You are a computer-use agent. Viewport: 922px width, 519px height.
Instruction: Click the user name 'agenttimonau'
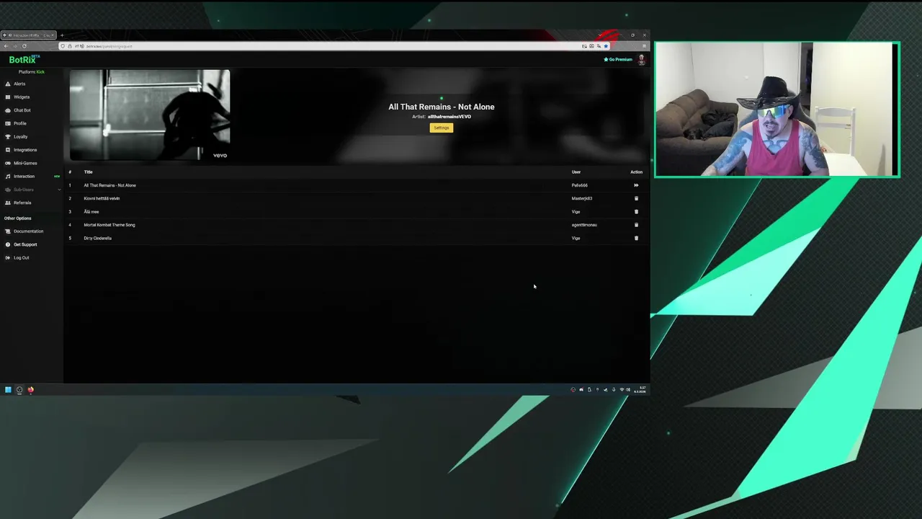[x=584, y=225]
